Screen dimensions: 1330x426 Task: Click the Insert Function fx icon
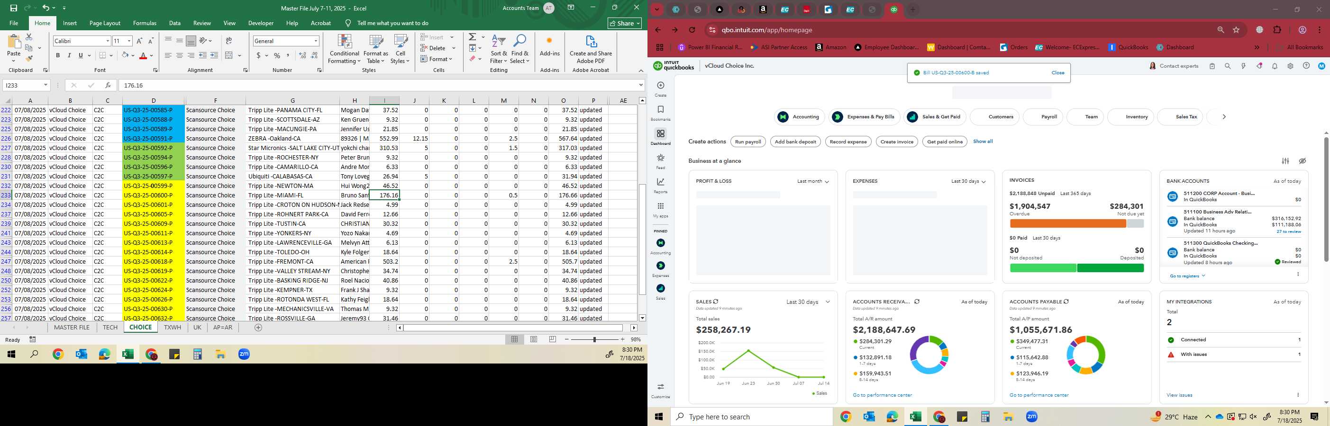click(x=108, y=85)
